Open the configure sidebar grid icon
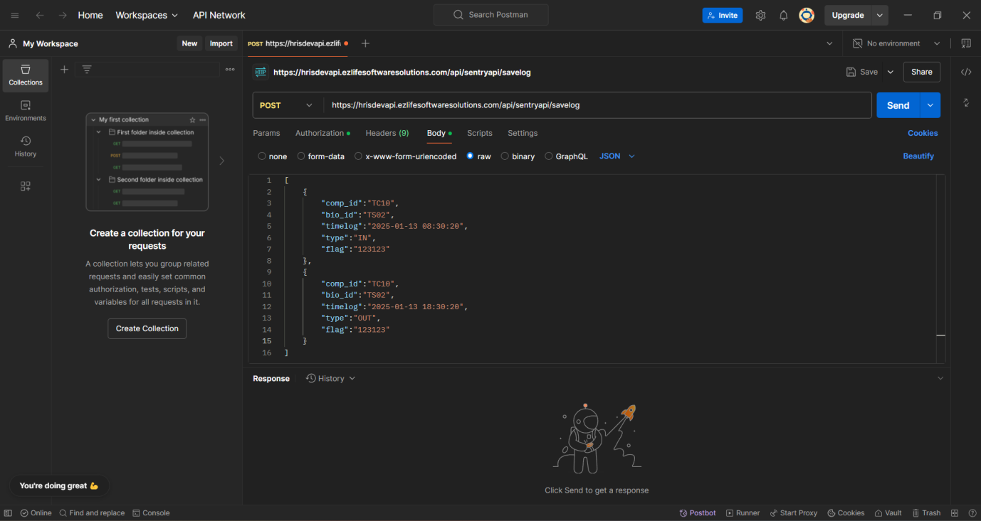The width and height of the screenshot is (981, 521). coord(26,186)
